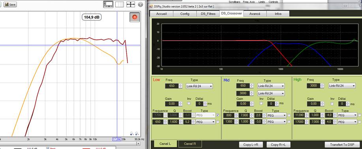This screenshot has width=362, height=149.
Task: Uncheck the Low first PEQ row checkbox
Action: click(x=218, y=115)
